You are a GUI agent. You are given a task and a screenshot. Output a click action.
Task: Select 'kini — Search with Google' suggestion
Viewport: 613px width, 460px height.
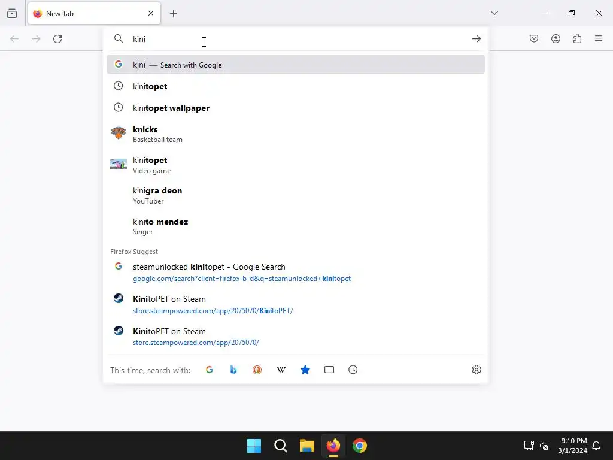[296, 65]
